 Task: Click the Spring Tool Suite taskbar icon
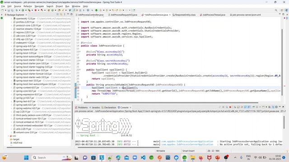[x=184, y=157]
